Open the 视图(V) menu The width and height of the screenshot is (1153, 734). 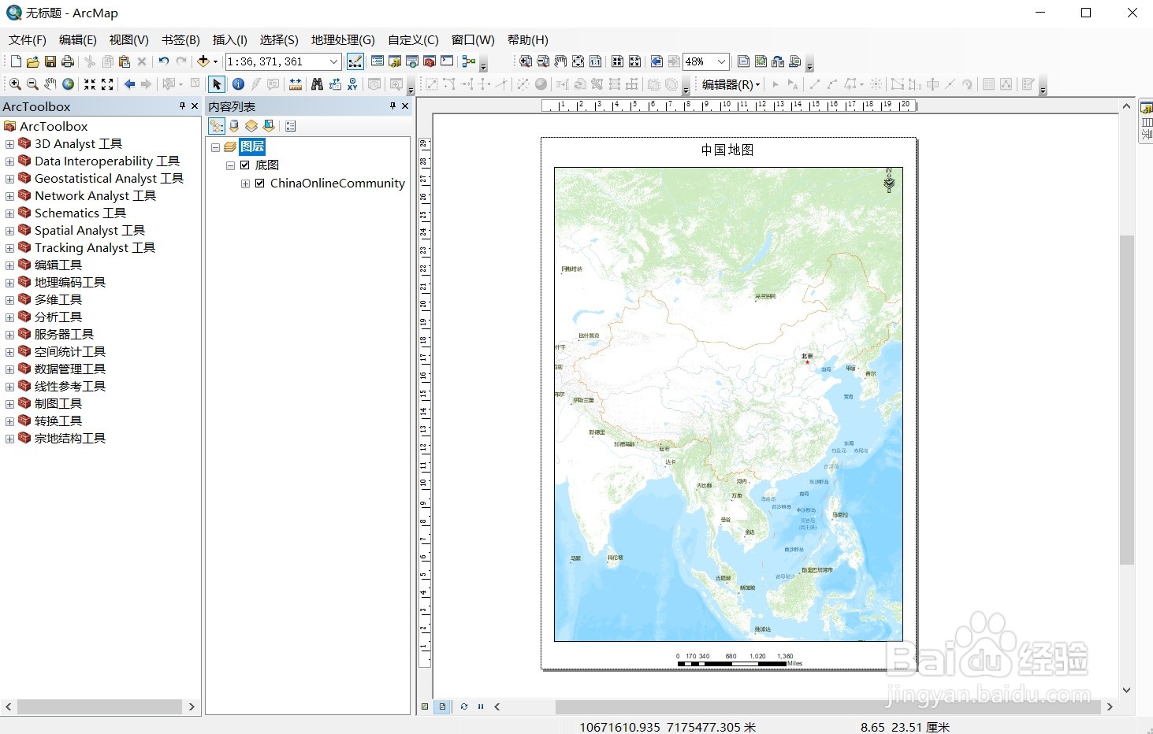pos(128,40)
